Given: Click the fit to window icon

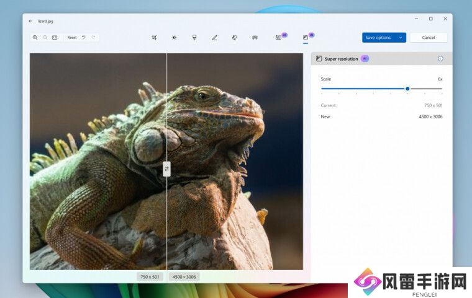Looking at the screenshot, I should point(55,38).
